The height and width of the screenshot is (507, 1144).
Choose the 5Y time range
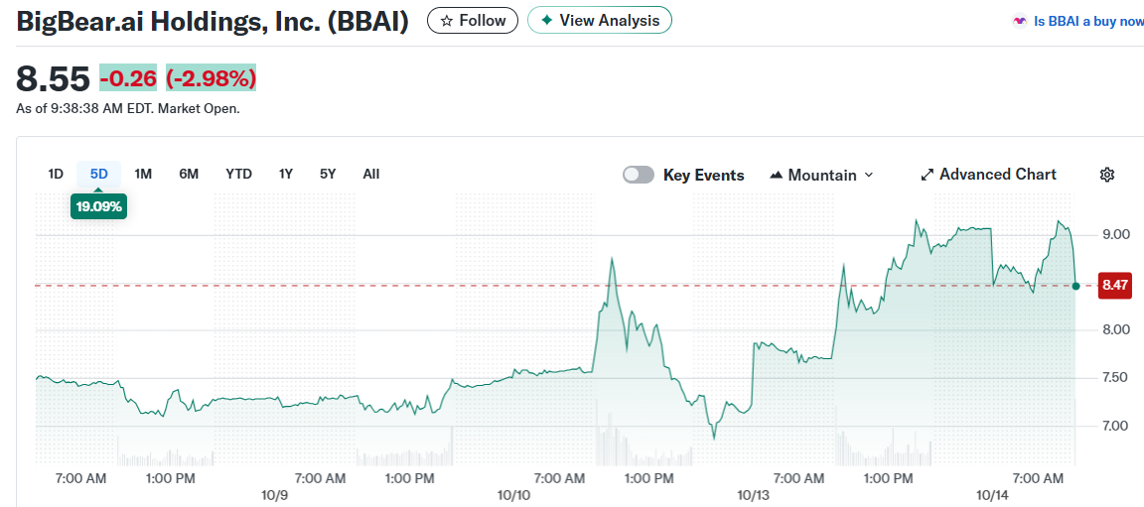(x=328, y=174)
